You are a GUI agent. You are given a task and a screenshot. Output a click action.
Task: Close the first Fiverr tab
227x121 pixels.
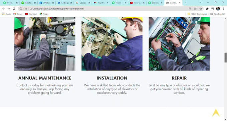click(x=17, y=3)
